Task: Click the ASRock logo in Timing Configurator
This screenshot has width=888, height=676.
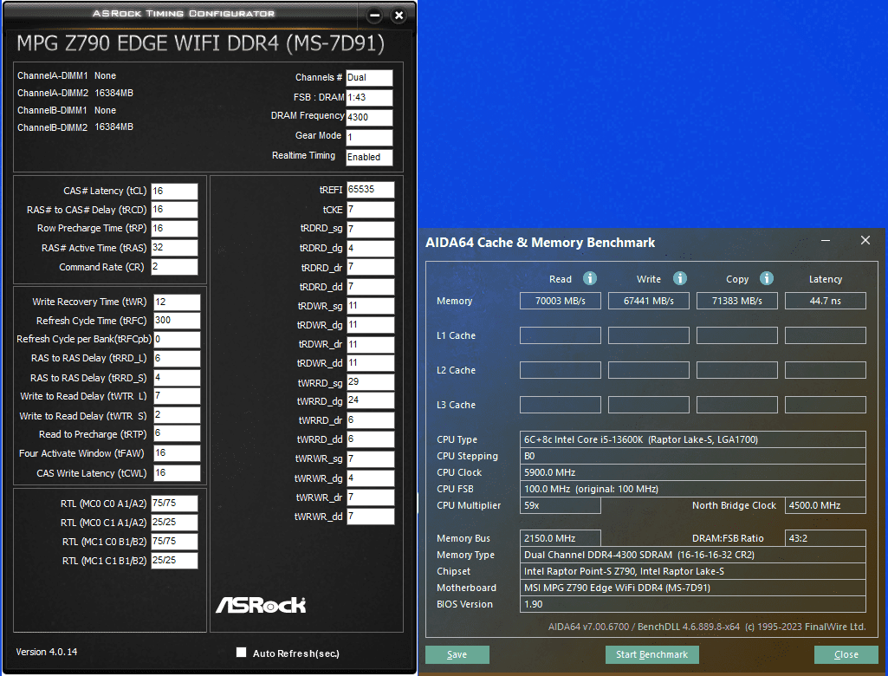Action: point(261,605)
